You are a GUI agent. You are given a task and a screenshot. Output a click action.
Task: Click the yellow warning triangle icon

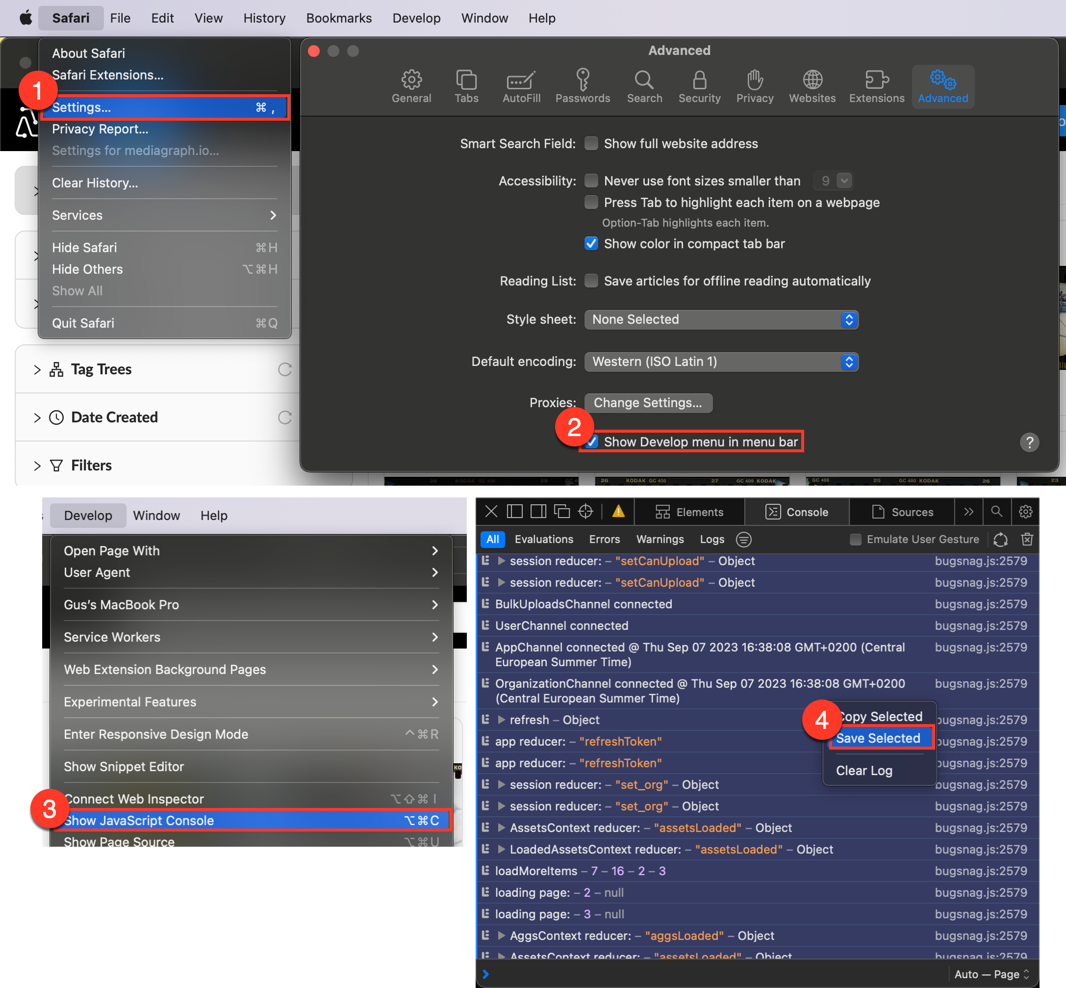click(x=618, y=512)
